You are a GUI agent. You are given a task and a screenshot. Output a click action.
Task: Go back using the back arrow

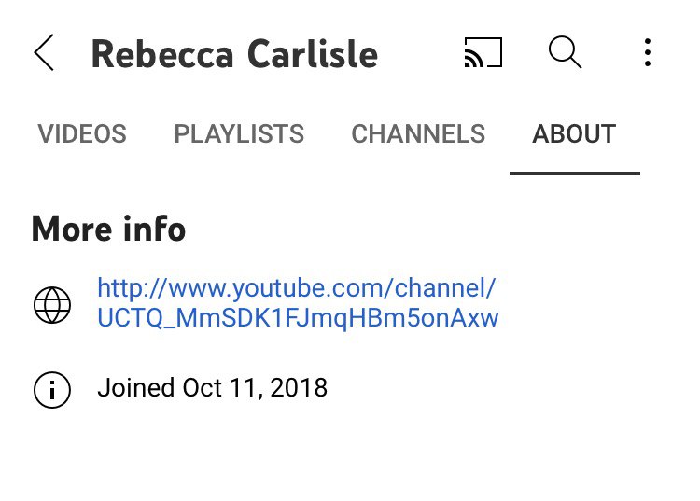click(x=44, y=52)
